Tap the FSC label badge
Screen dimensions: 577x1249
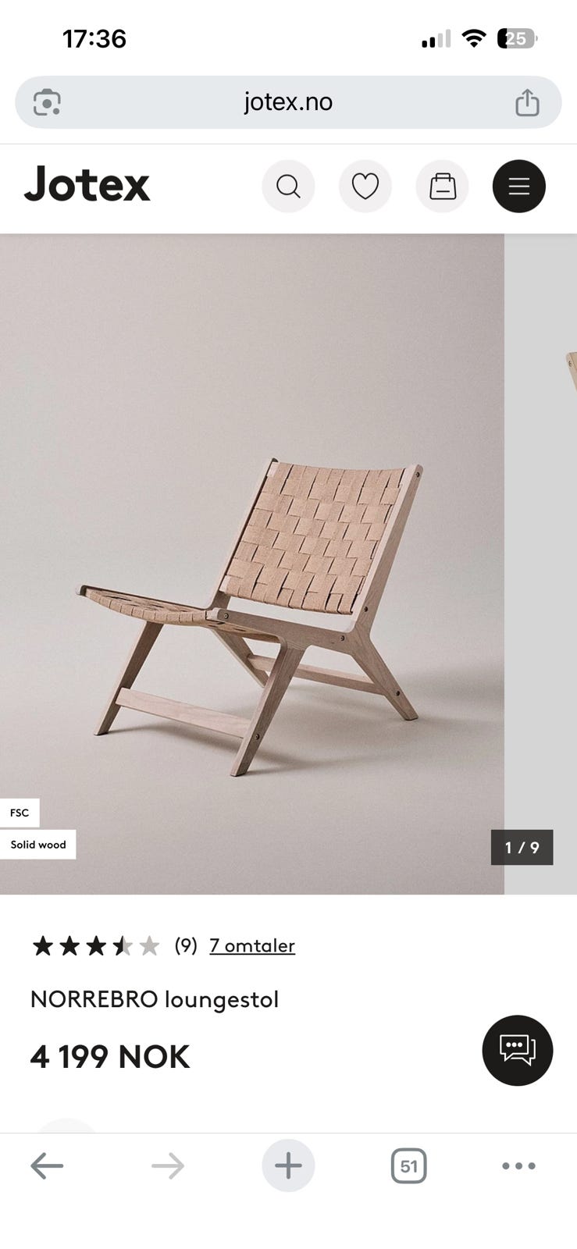pyautogui.click(x=20, y=813)
